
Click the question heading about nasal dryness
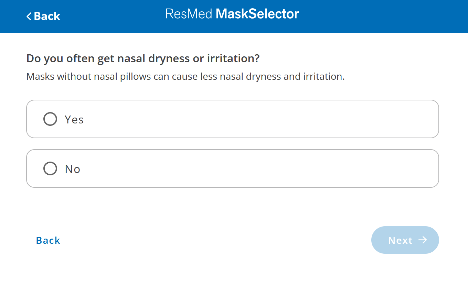click(x=142, y=58)
